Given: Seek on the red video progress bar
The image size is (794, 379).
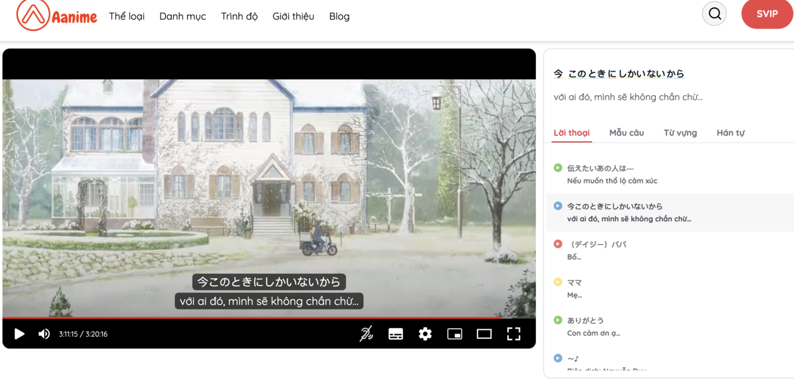Looking at the screenshot, I should point(246,318).
